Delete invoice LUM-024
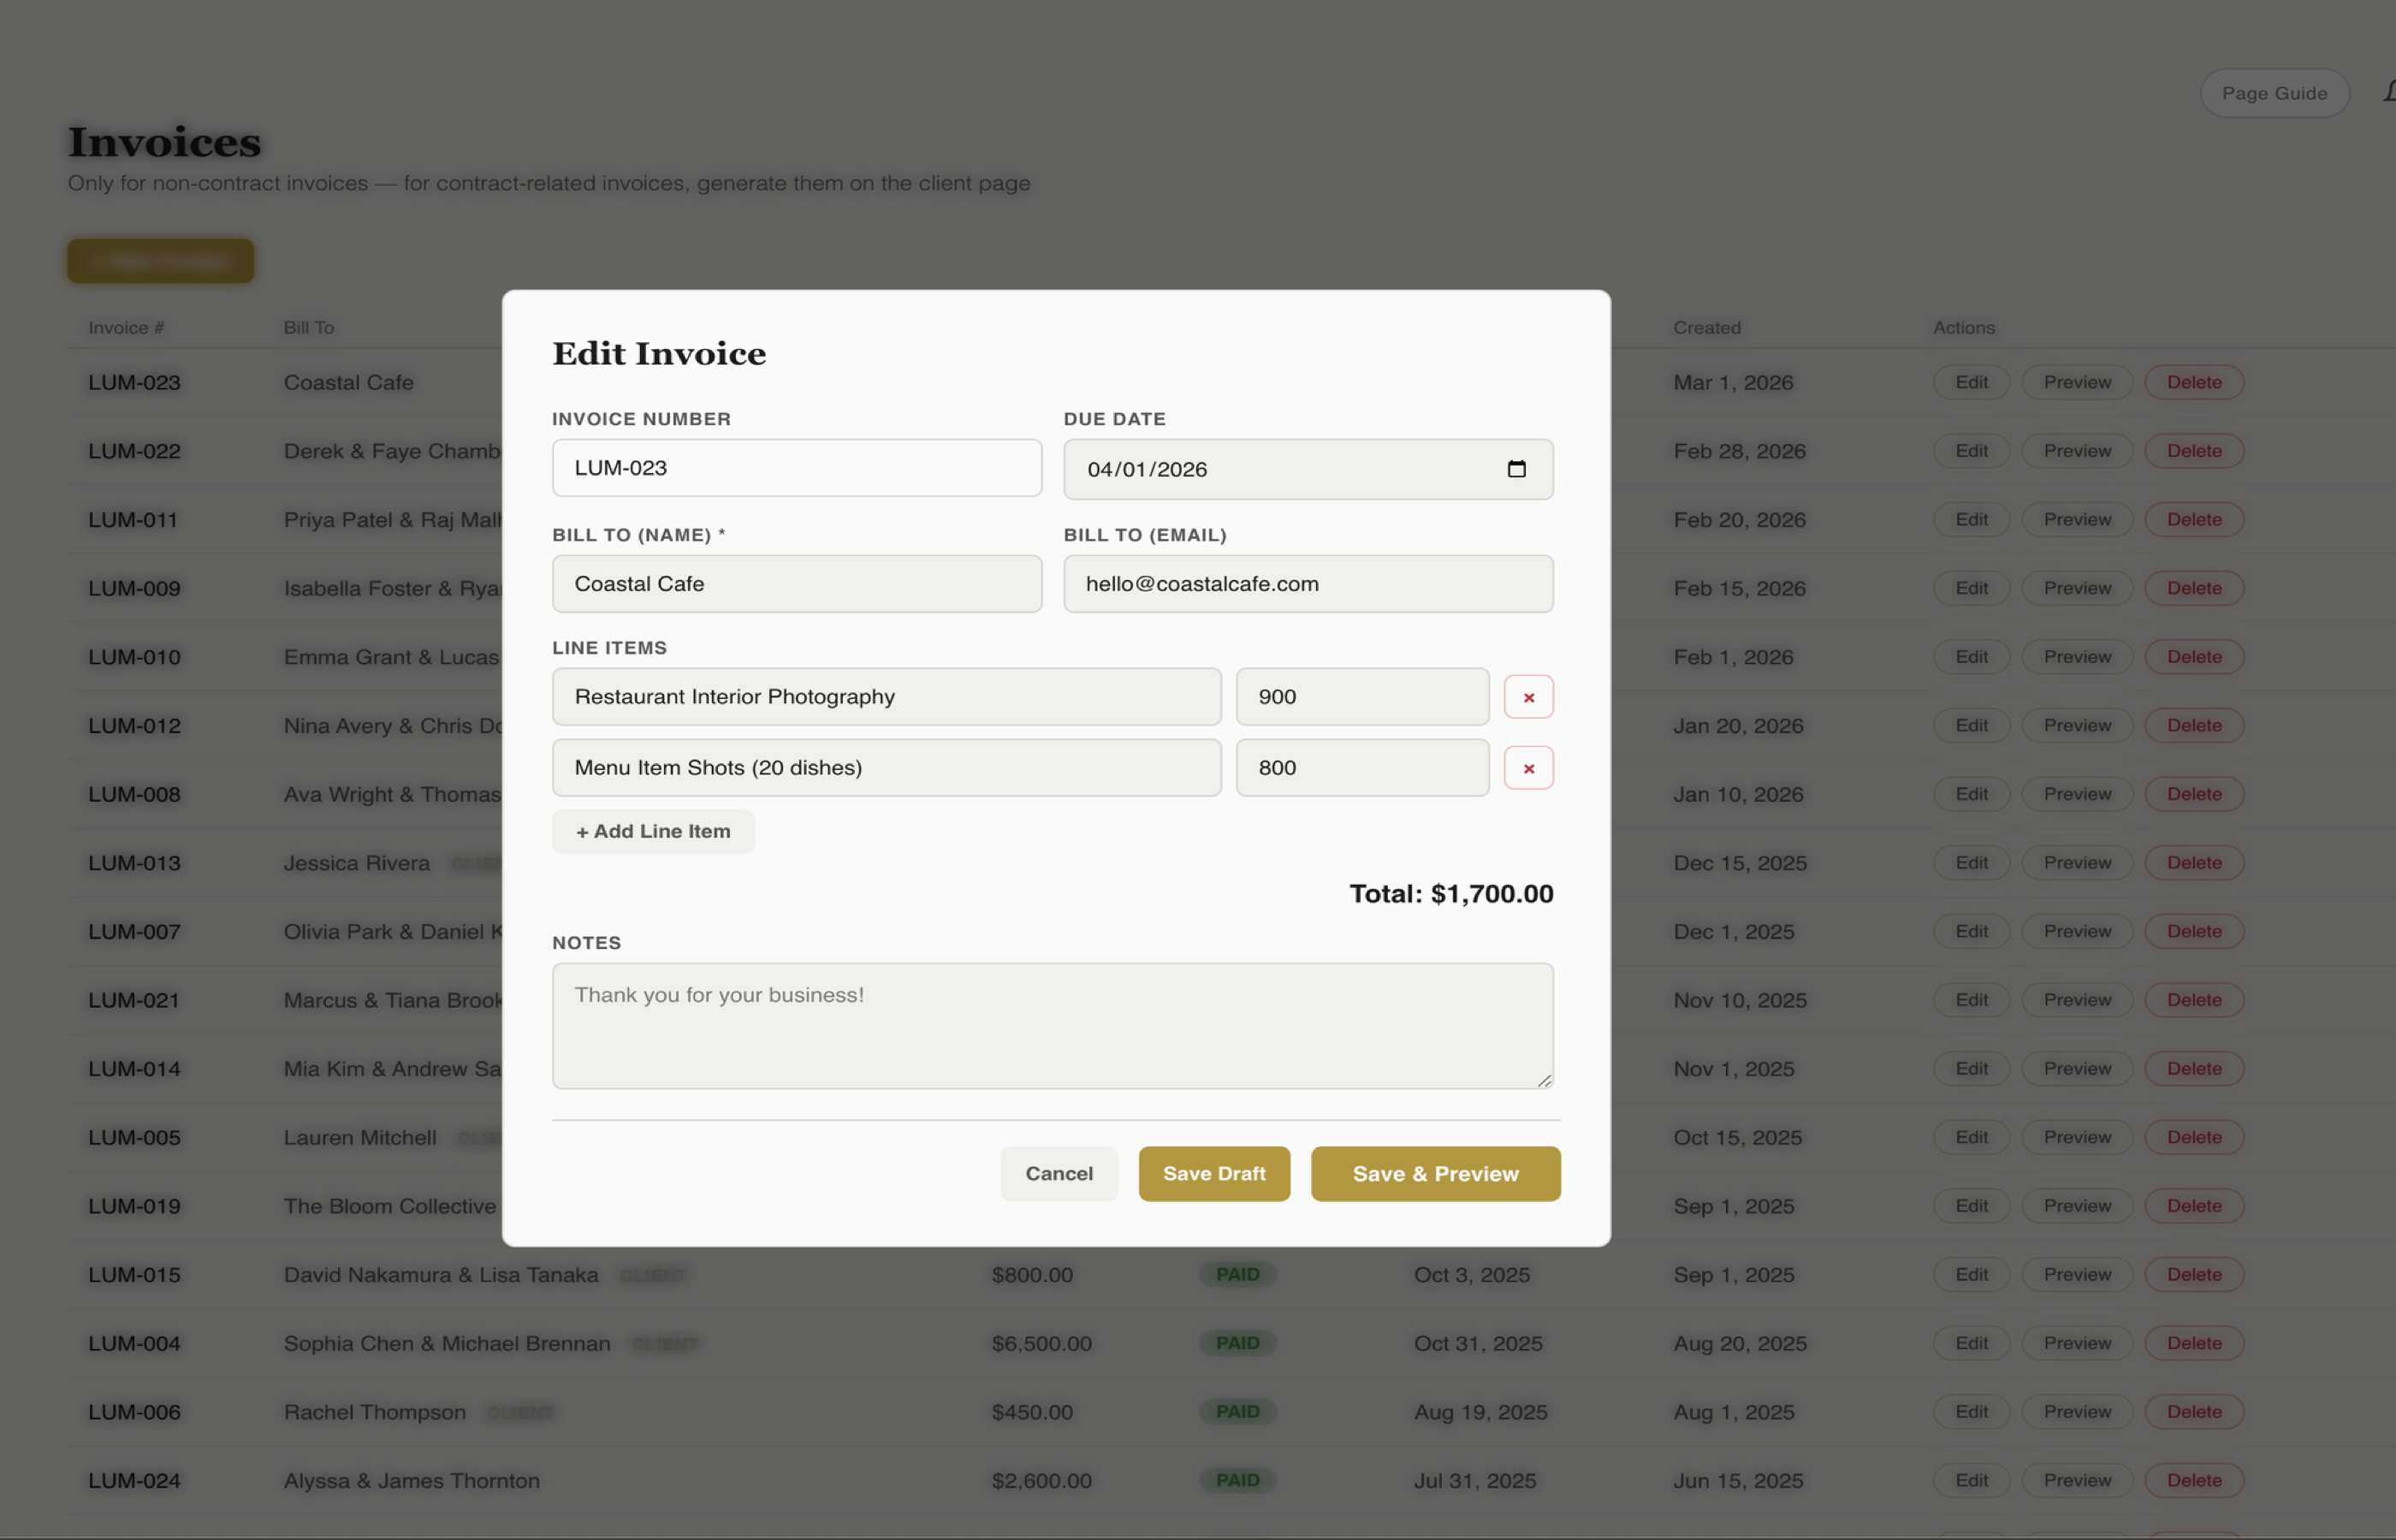The image size is (2396, 1540). coord(2192,1480)
